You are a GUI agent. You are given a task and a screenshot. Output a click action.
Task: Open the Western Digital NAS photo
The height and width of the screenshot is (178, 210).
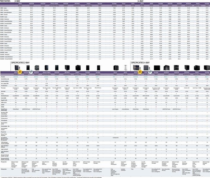46,68
